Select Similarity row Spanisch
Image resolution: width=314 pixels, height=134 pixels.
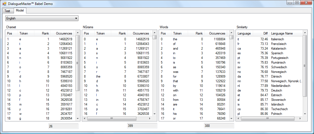coord(269,53)
